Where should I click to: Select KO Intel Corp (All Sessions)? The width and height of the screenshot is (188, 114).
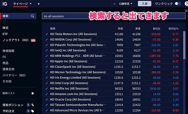tap(69, 83)
